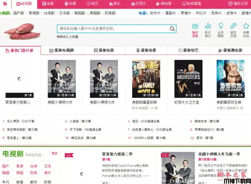251x184 pixels.
Task: Open franklin bash 第1季第10集 poster
Action: click(61, 79)
